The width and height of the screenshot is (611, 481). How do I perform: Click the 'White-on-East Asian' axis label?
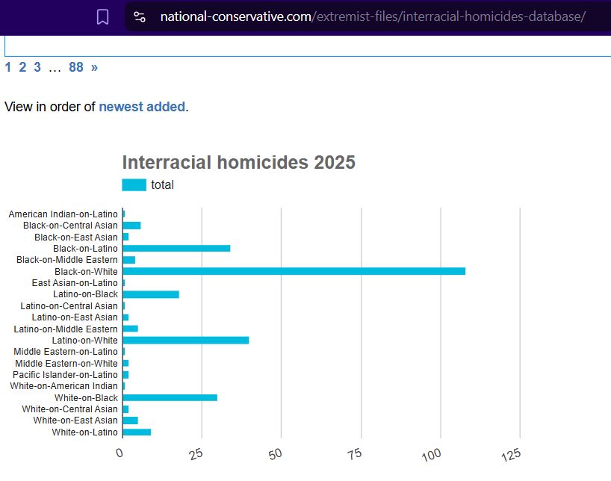(x=75, y=421)
